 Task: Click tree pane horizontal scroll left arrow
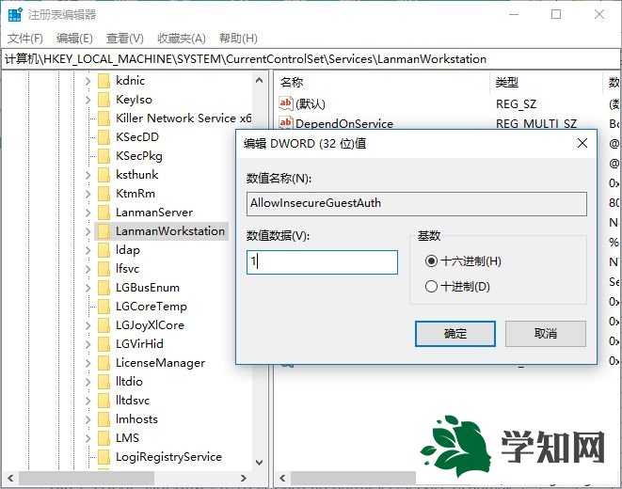coord(10,479)
